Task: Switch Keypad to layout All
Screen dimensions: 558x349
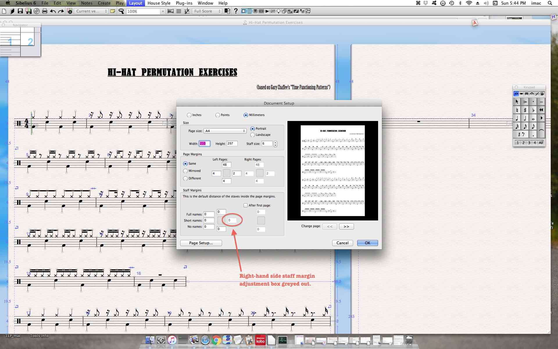Action: [541, 143]
